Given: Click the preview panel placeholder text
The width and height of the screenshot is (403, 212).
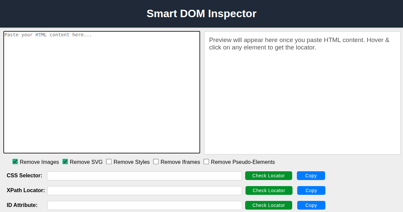Looking at the screenshot, I should pyautogui.click(x=299, y=44).
